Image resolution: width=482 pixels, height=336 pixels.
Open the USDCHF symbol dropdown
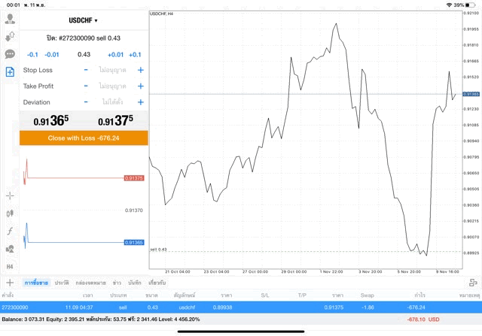pyautogui.click(x=83, y=20)
